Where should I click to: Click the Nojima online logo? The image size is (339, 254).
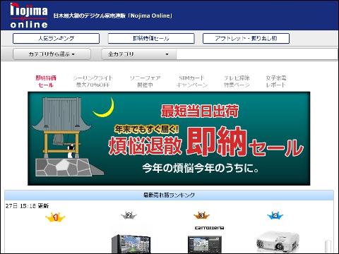(29, 16)
